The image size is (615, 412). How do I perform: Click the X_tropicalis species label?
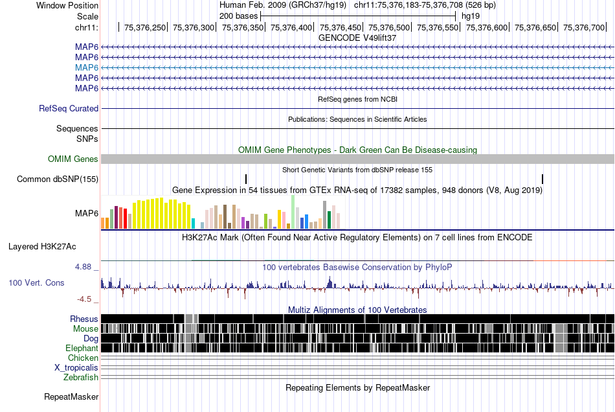click(x=76, y=368)
